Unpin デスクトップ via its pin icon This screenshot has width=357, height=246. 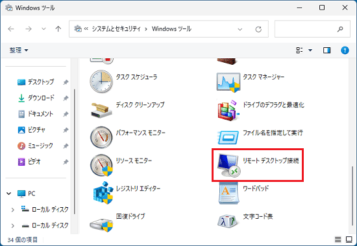tap(66, 82)
